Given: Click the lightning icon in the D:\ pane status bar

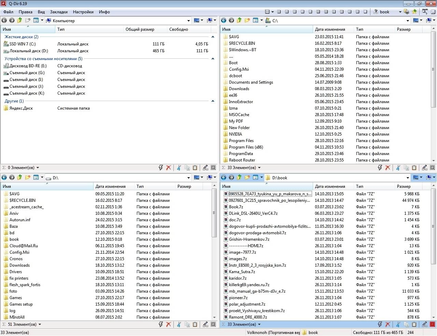Looking at the screenshot, I should coord(161,324).
